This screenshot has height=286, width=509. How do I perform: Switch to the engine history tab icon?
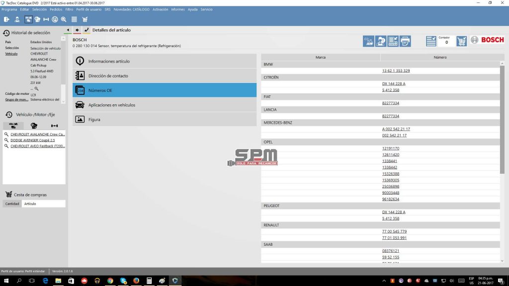(x=34, y=126)
